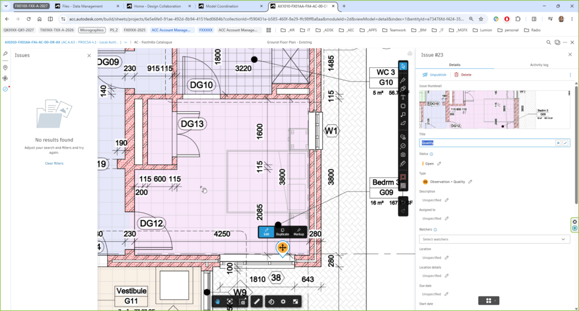Screen dimensions: 579x311
Task: Click the rotate view icon in bottom toolbar
Action: (x=271, y=301)
